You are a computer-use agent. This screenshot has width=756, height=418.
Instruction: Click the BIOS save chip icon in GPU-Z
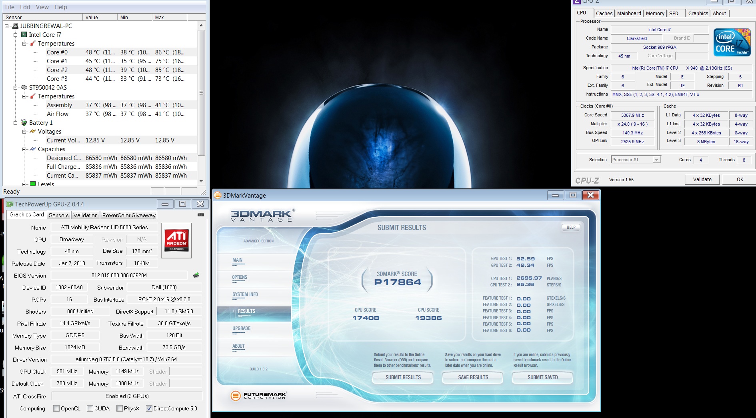[196, 275]
